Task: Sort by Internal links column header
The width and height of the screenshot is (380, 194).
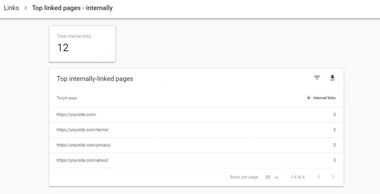Action: coord(324,98)
